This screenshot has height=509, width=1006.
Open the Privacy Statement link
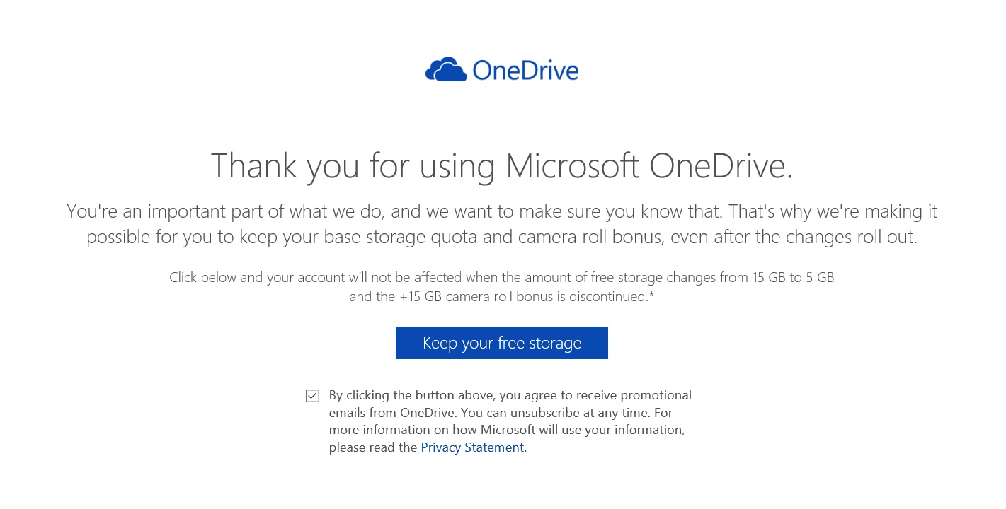click(472, 447)
